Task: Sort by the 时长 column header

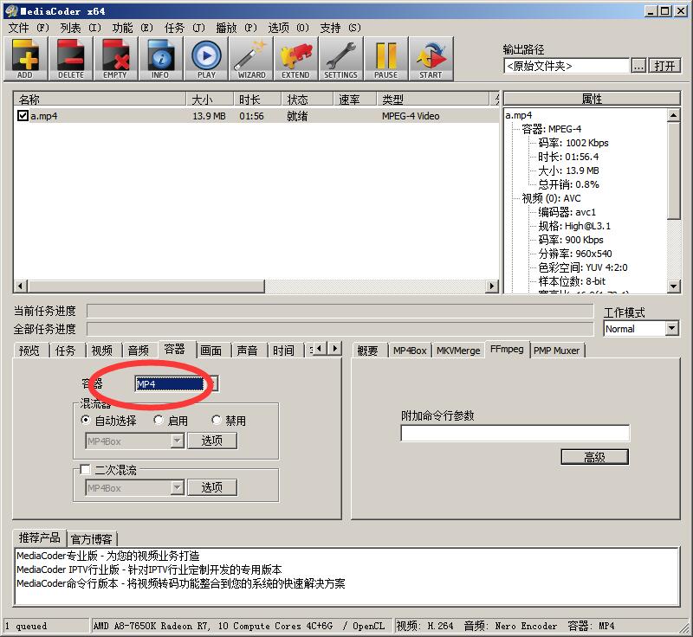Action: tap(257, 99)
